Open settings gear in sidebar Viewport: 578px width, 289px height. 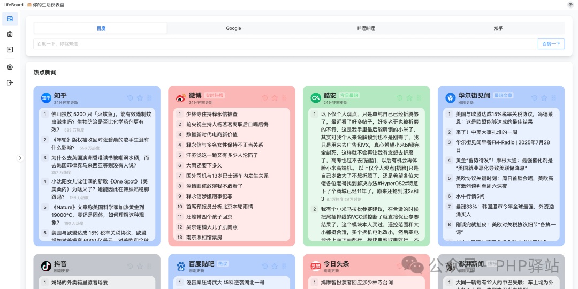[10, 67]
